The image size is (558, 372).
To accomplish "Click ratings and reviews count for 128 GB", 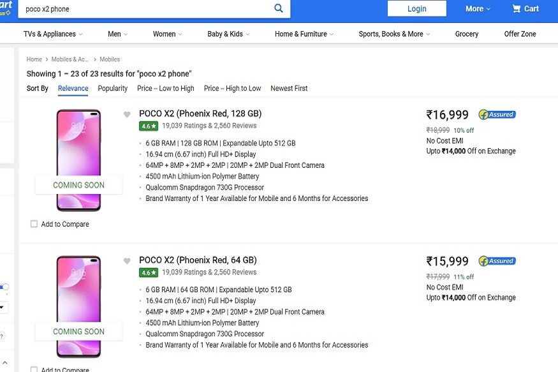I will click(209, 126).
